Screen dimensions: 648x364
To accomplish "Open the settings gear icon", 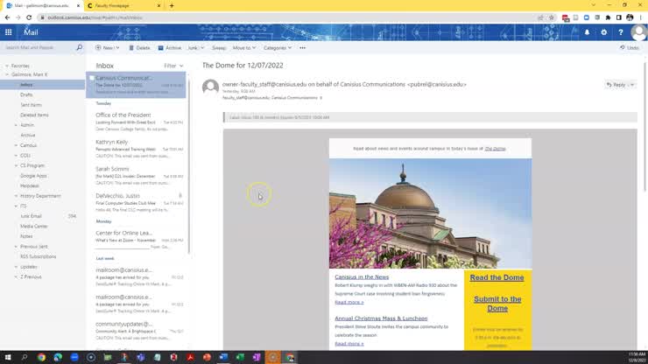I will coord(604,32).
